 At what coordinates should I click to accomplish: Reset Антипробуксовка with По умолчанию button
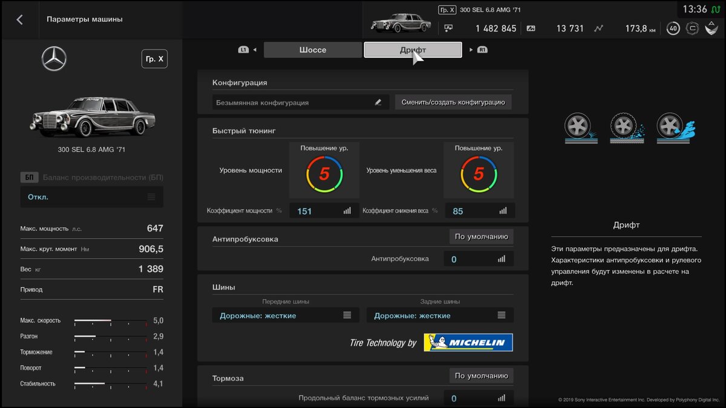click(x=481, y=236)
